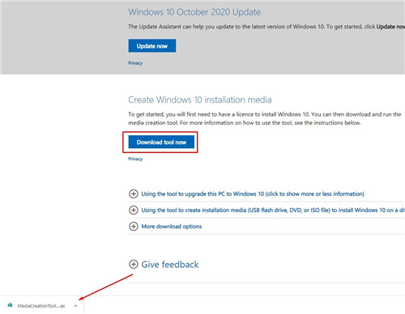
Task: Click the Give feedback heading text
Action: [170, 265]
